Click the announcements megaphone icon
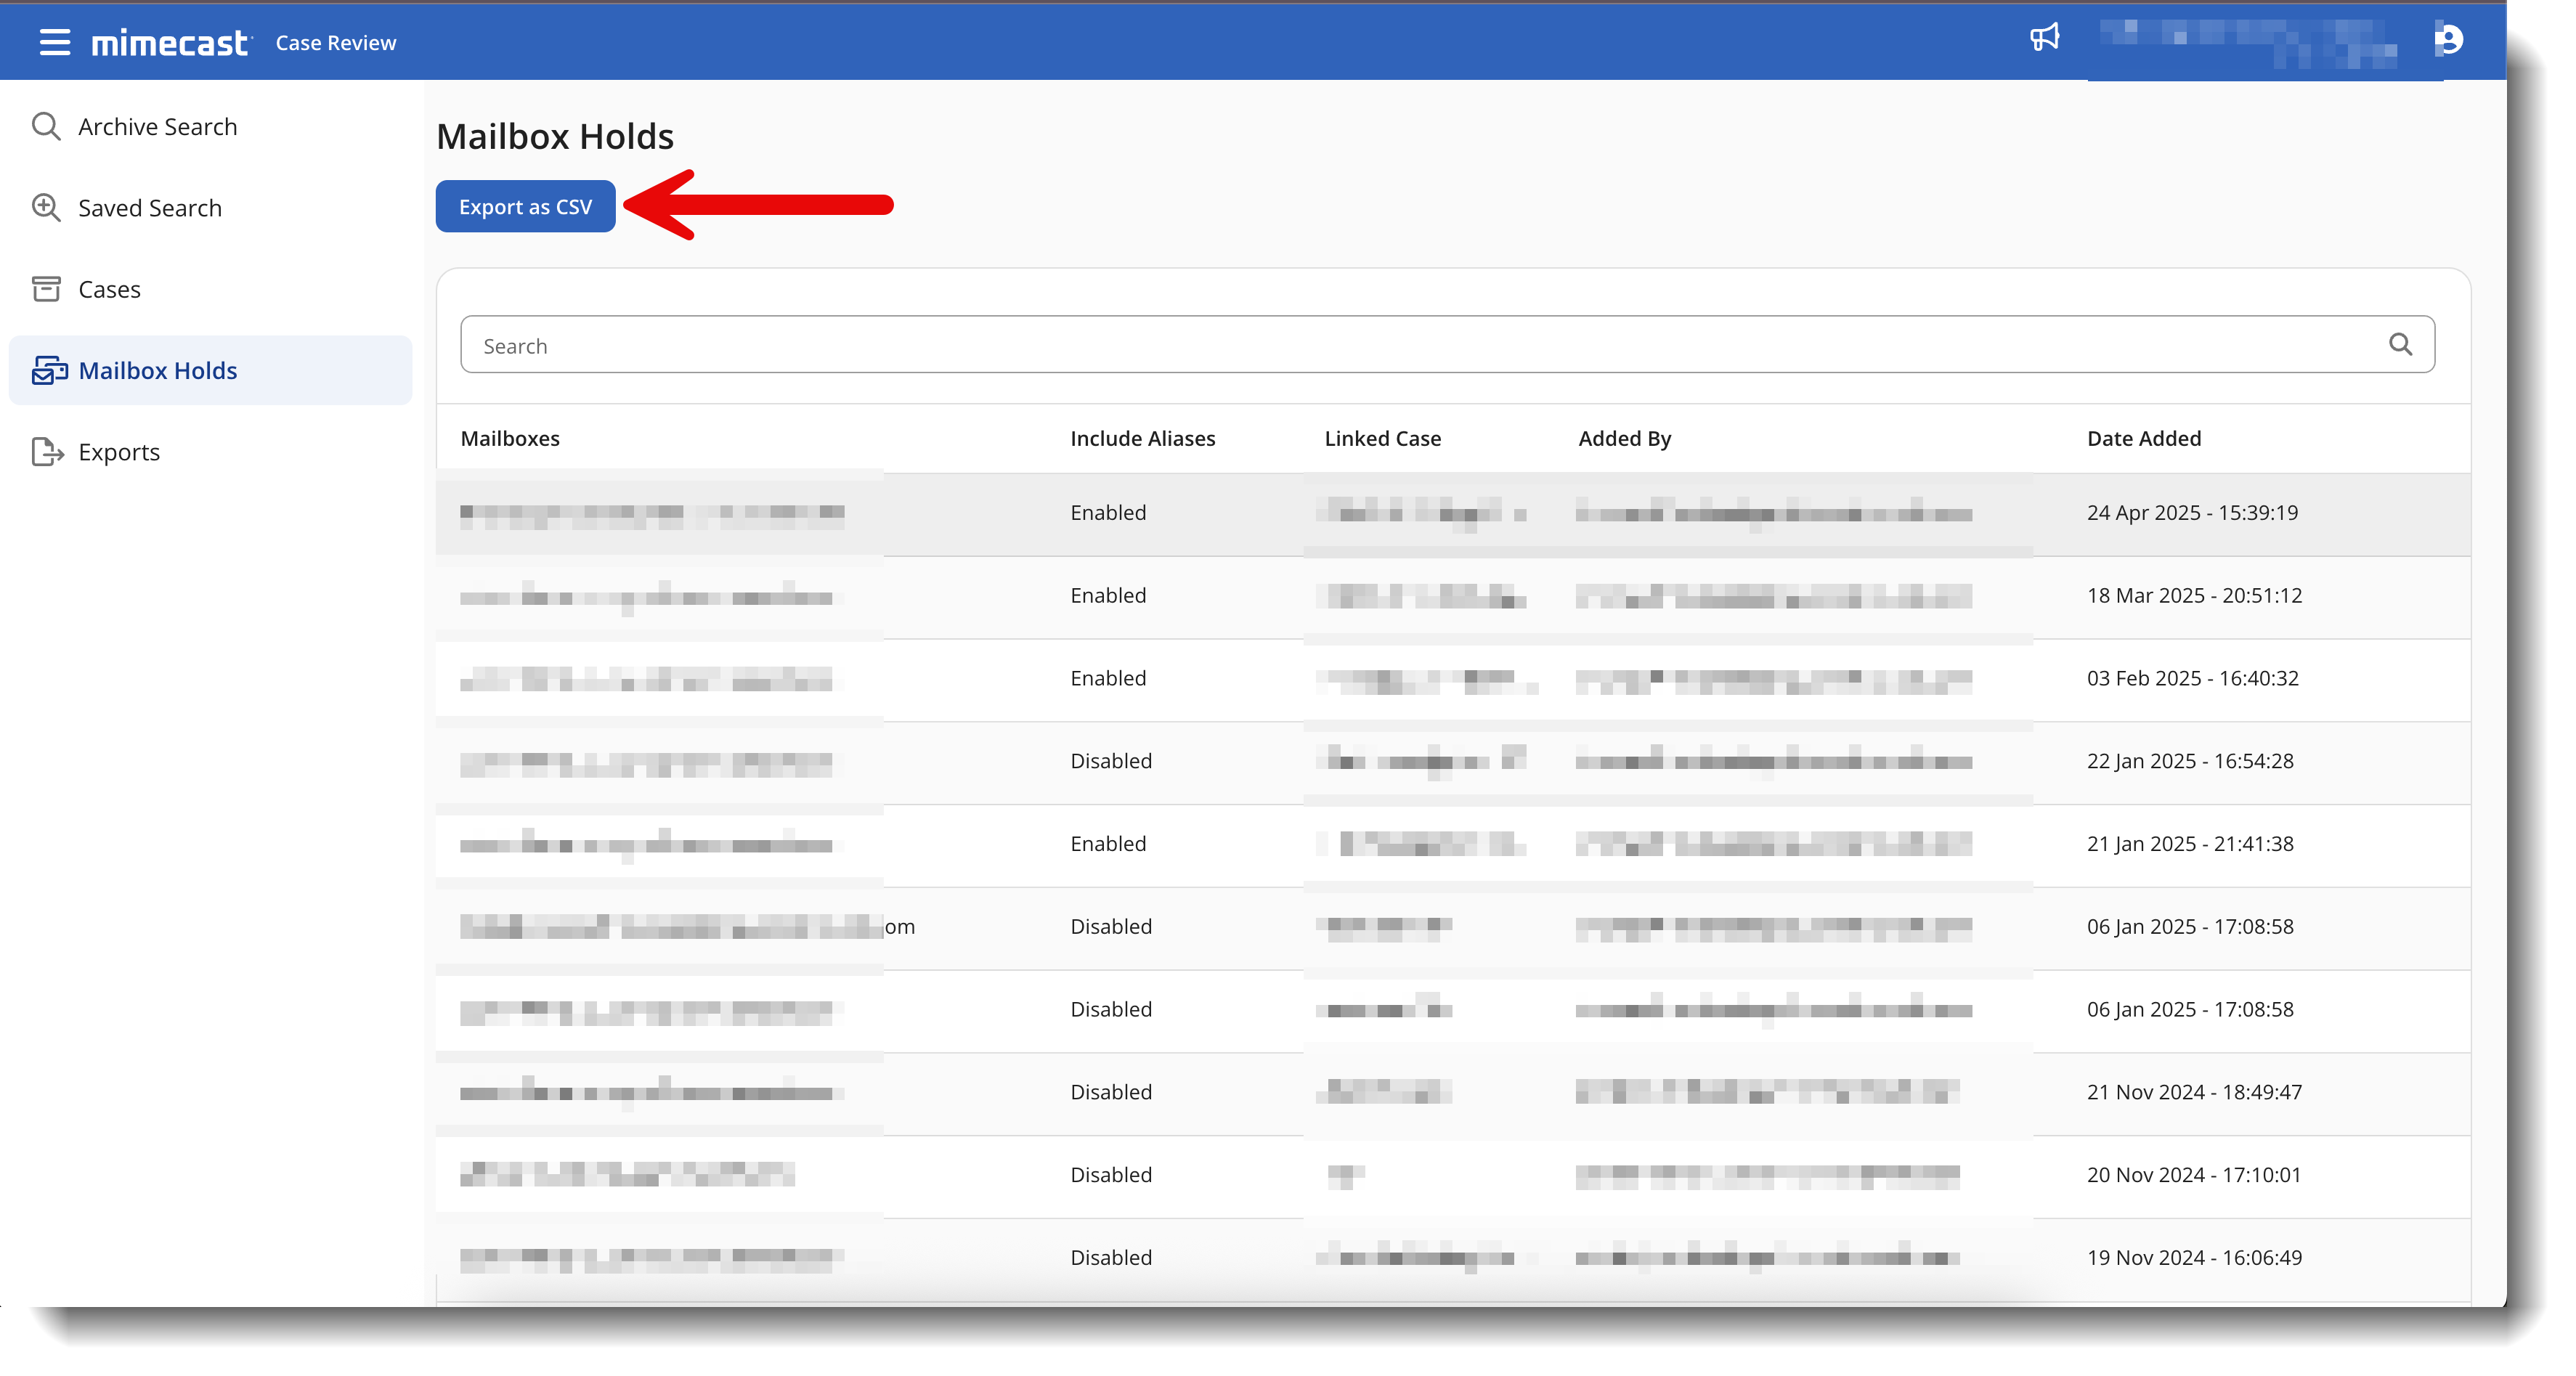Screen dimensions: 2576x1376 2044,38
